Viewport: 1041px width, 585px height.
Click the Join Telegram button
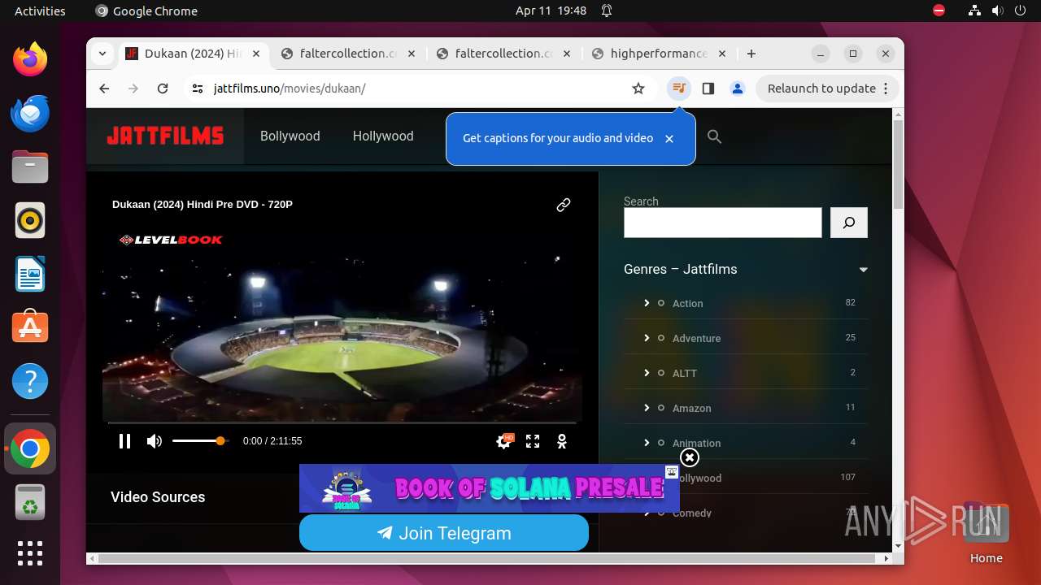[443, 533]
